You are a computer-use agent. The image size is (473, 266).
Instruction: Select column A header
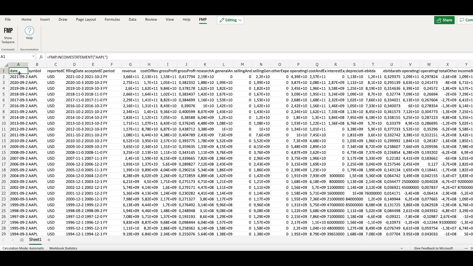point(18,65)
